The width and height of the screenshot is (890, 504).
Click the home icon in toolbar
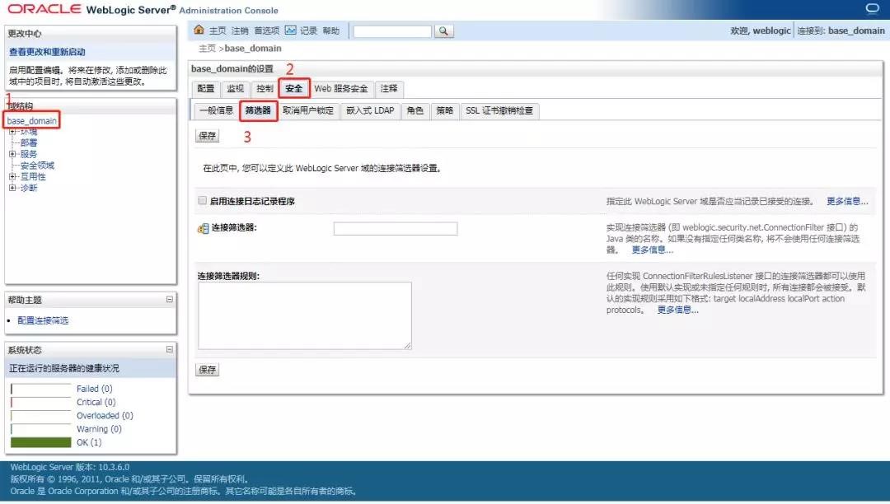[x=199, y=30]
